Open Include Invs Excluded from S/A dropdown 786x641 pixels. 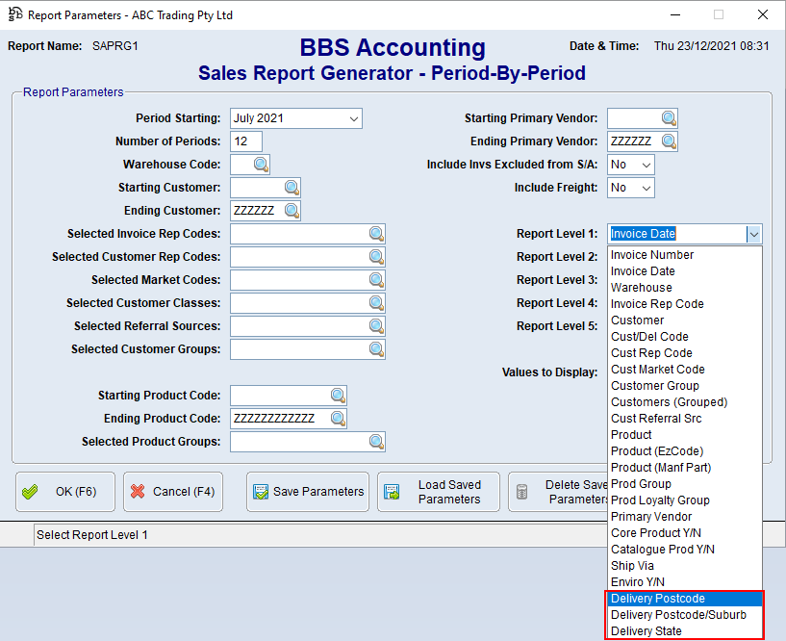click(646, 165)
